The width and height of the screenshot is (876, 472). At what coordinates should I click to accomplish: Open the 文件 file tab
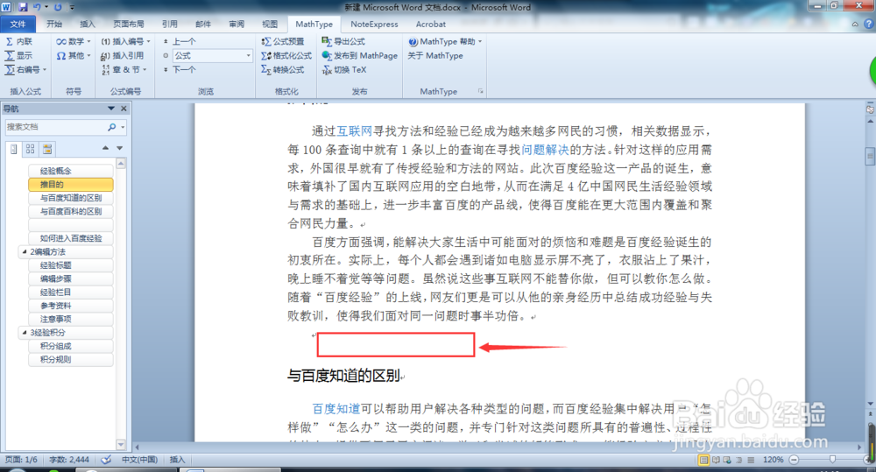point(18,24)
